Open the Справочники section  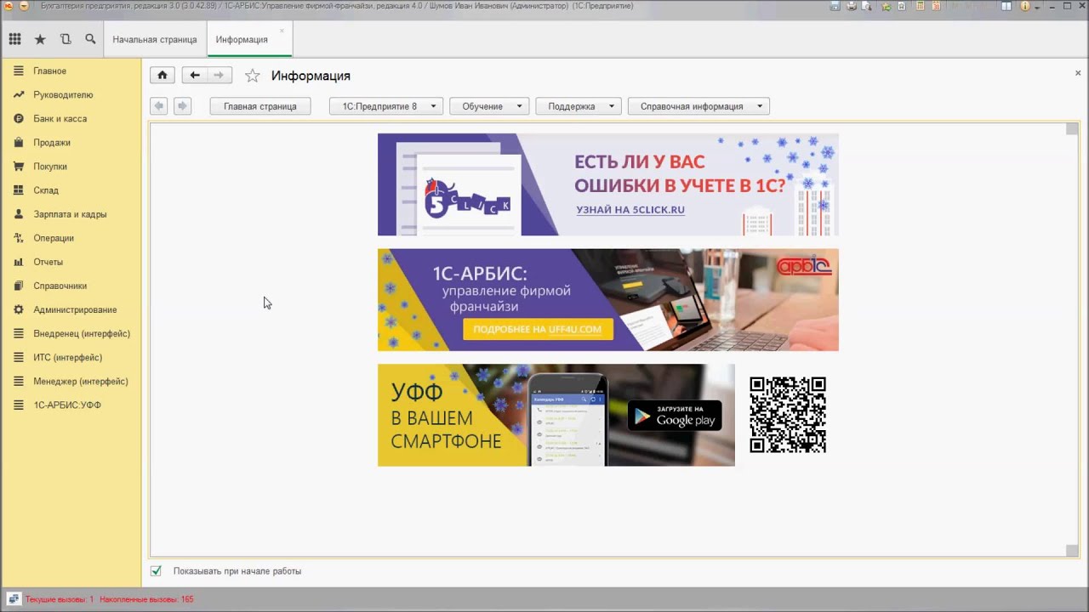tap(71, 286)
